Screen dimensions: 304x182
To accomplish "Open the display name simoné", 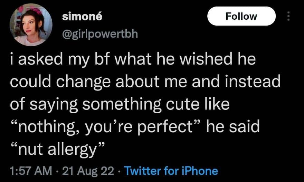I will click(82, 17).
